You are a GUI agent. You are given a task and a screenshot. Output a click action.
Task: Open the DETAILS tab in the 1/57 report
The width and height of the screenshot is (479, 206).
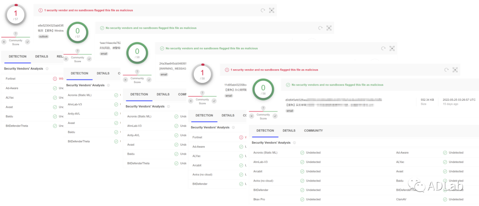tap(42, 56)
